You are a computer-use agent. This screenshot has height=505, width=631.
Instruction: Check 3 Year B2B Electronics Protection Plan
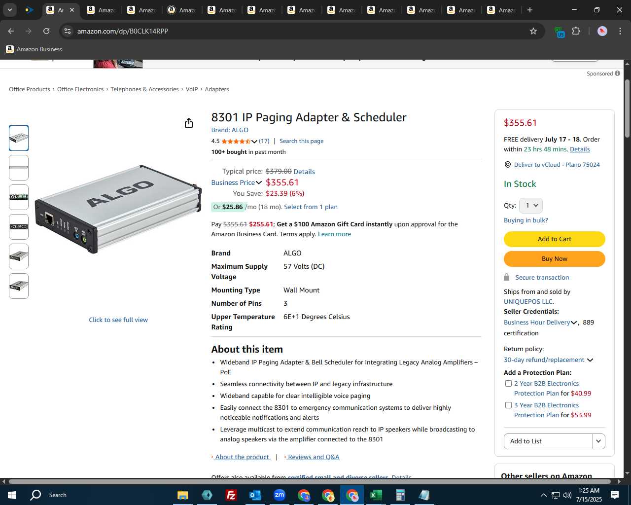508,405
